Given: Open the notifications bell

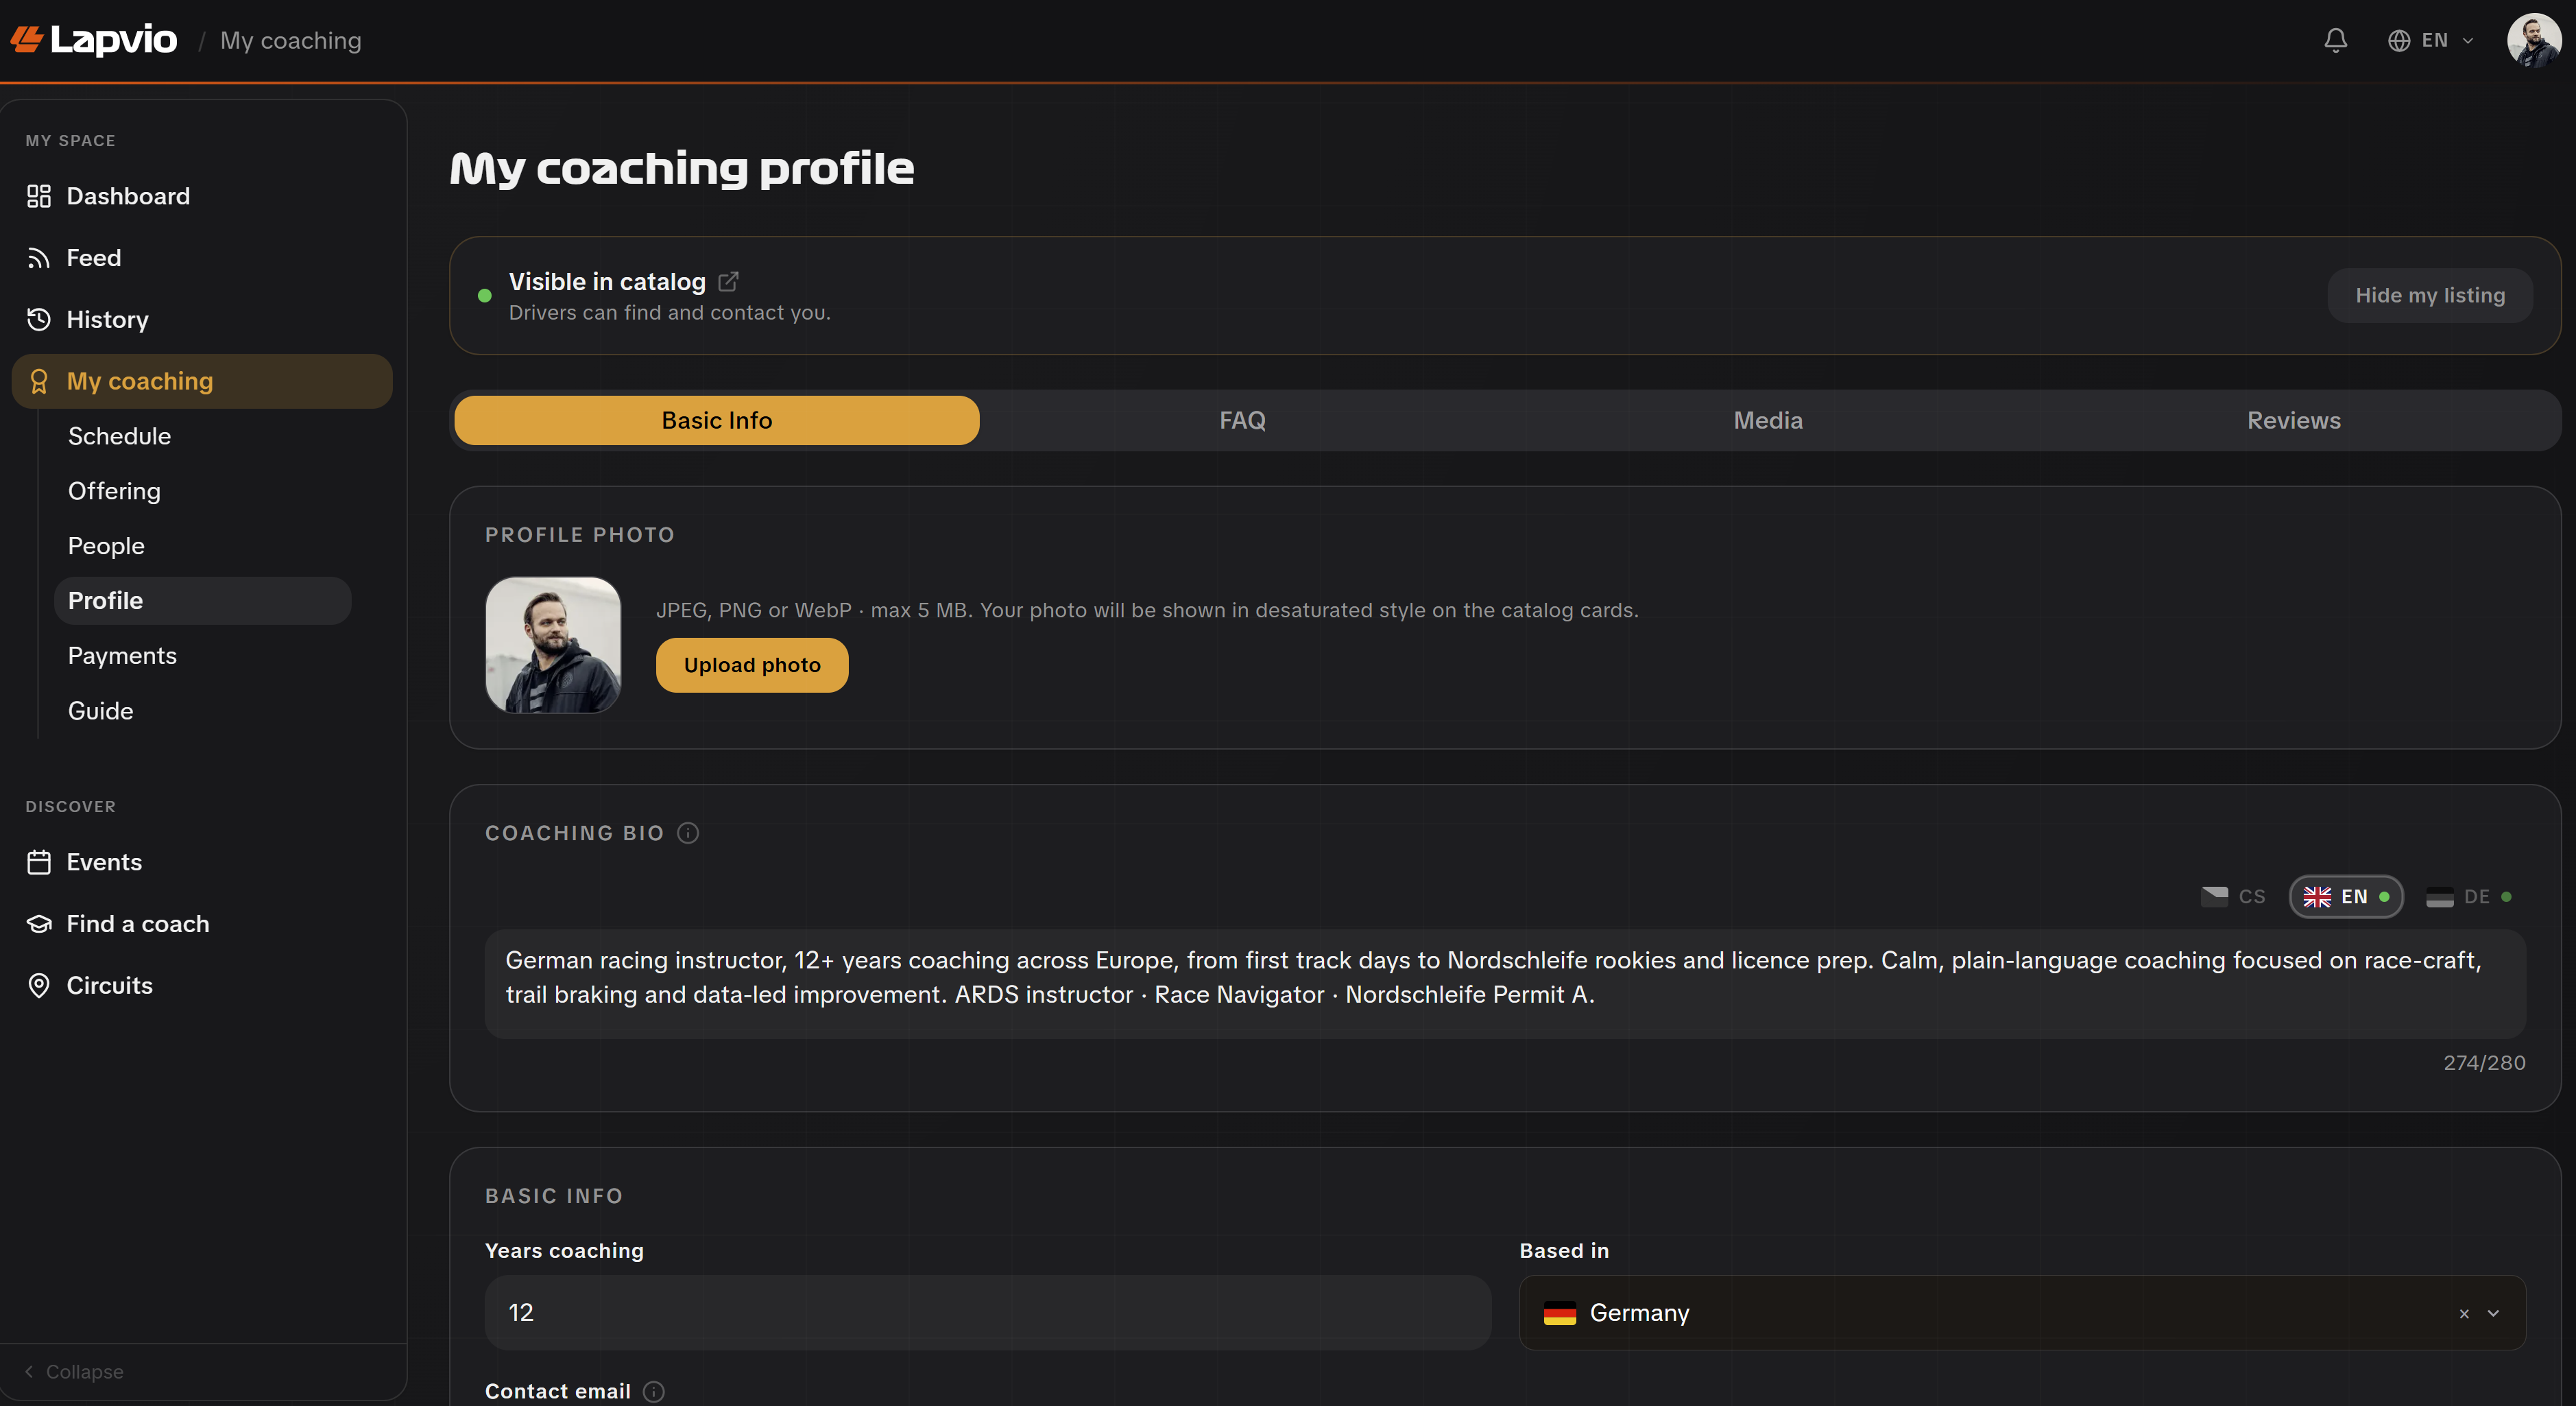Looking at the screenshot, I should coord(2335,40).
